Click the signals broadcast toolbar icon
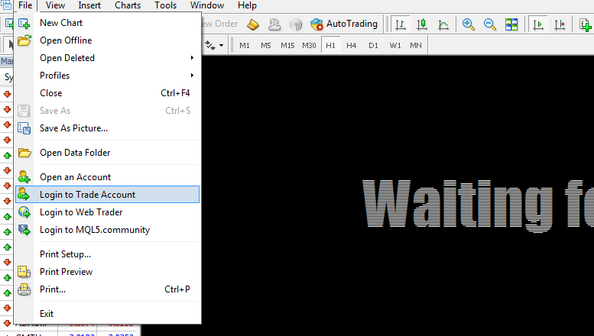 [x=296, y=24]
